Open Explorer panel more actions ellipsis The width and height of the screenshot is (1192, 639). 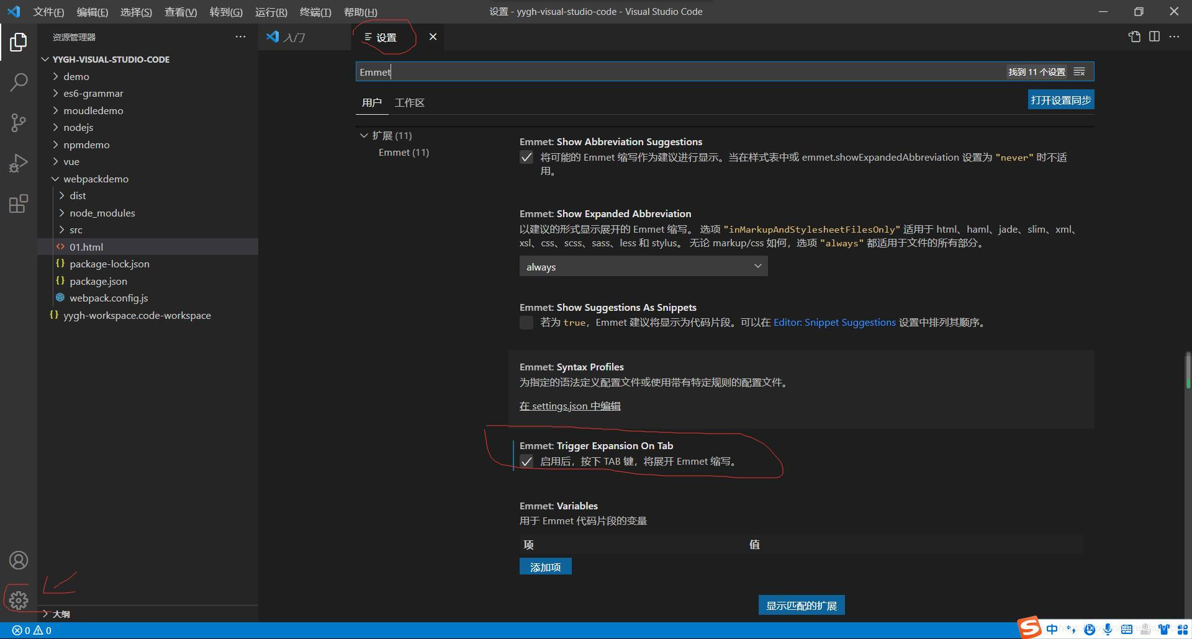240,37
